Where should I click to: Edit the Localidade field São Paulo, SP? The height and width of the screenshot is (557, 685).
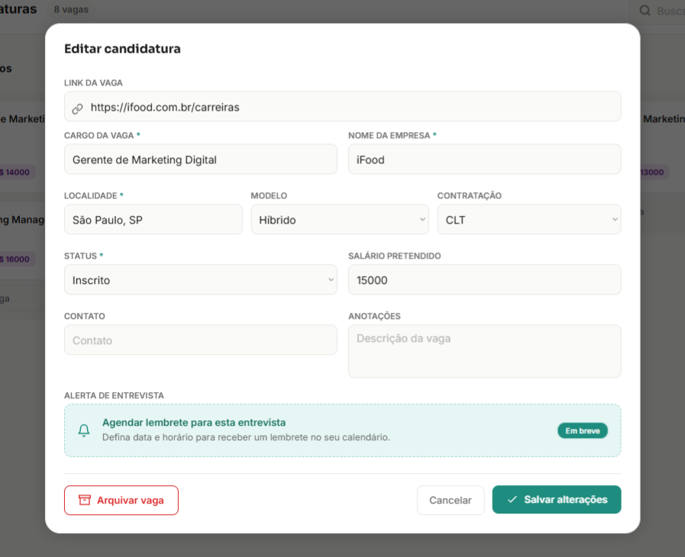[153, 220]
